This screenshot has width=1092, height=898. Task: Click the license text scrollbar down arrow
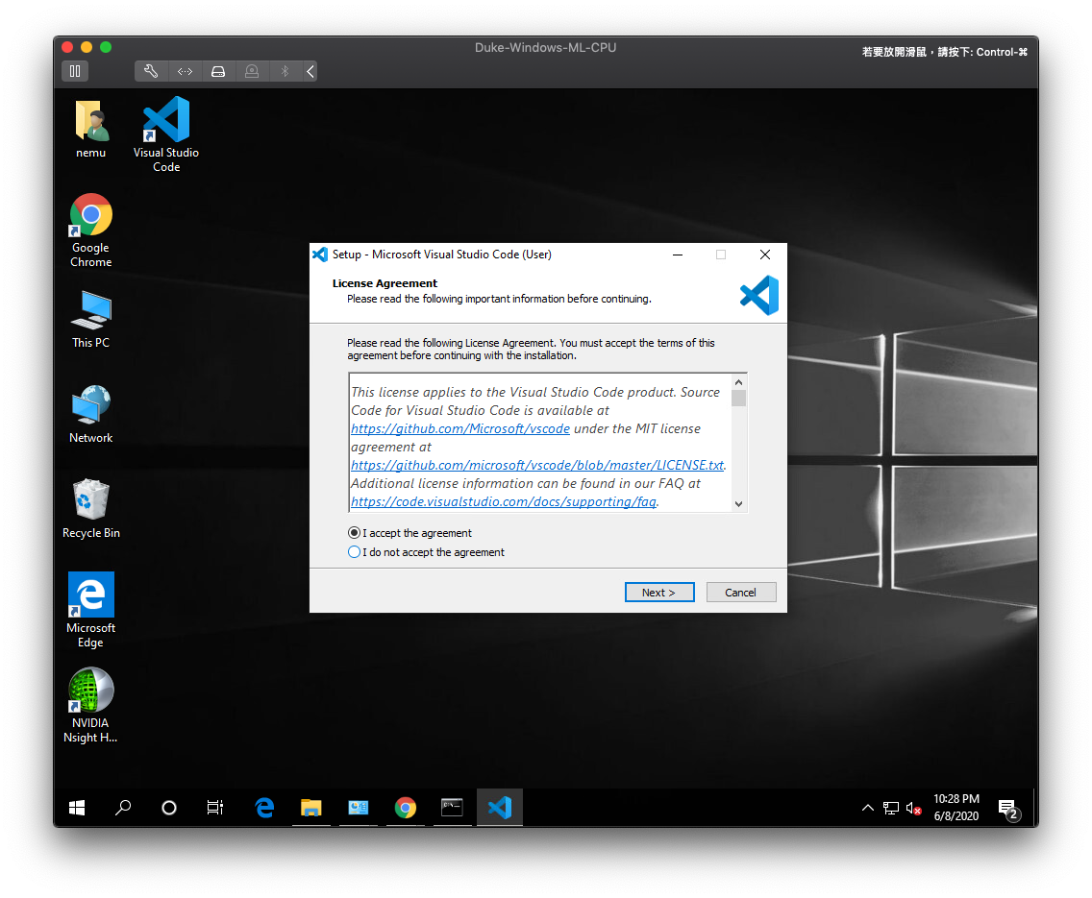pos(738,503)
